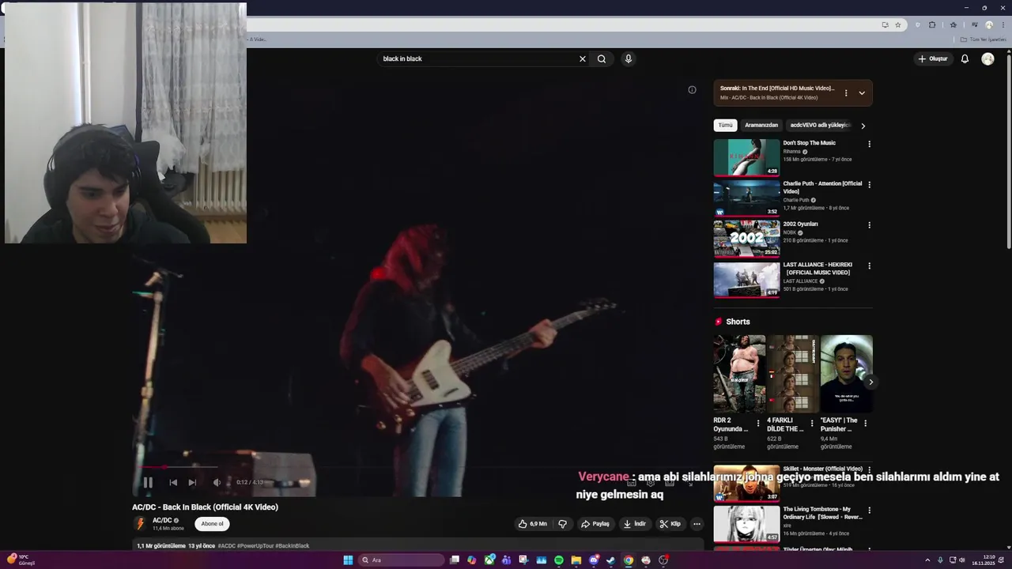Open video info card icon
The image size is (1012, 569).
692,90
